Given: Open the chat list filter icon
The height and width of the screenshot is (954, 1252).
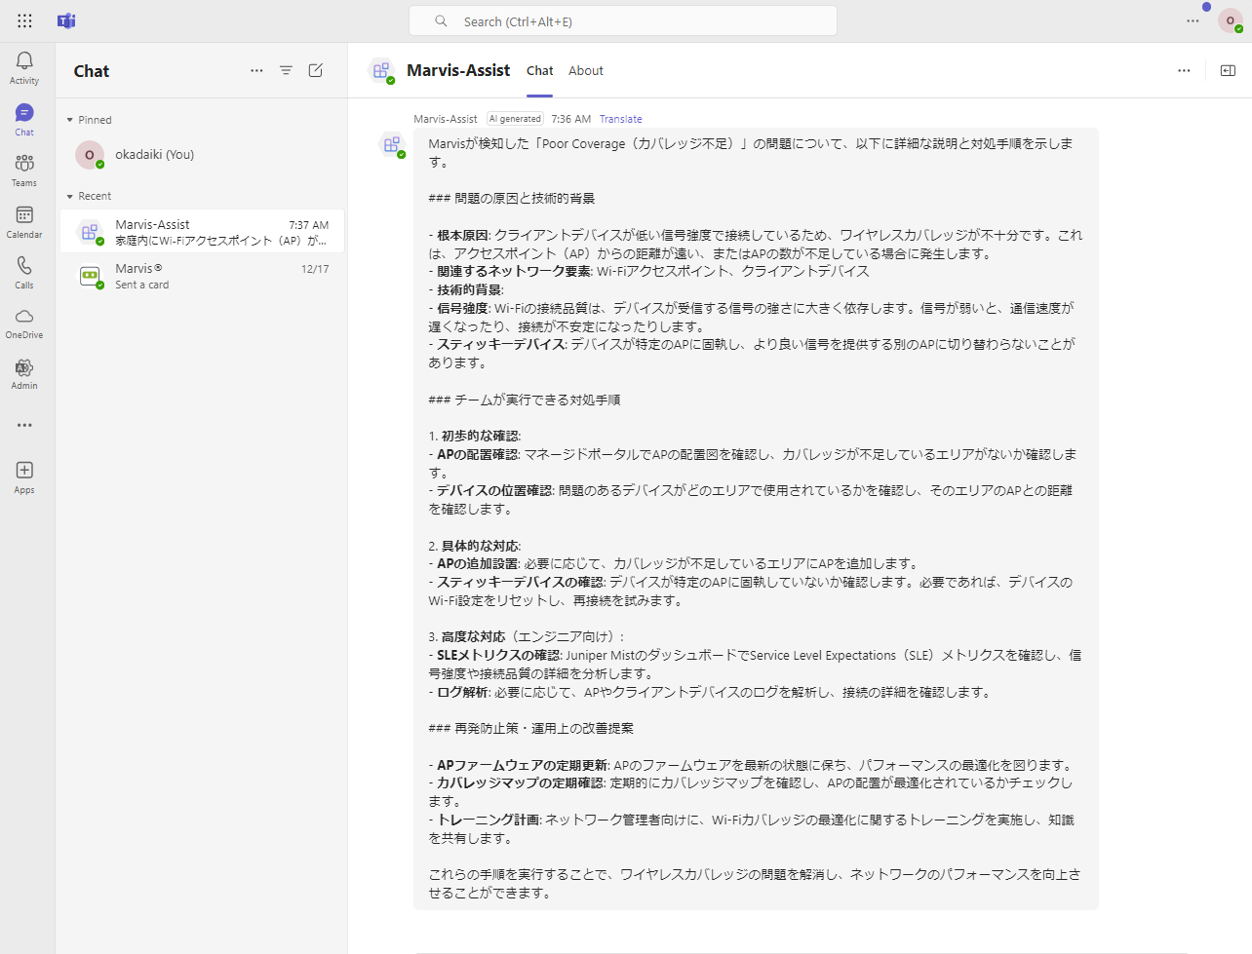Looking at the screenshot, I should click(286, 70).
